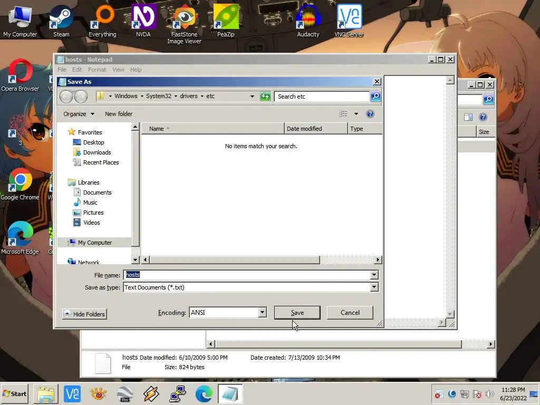This screenshot has height=405, width=540.
Task: Expand the arrow after System32 in path
Action: (176, 97)
